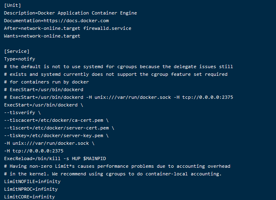Click the After=network-online.target firewalld.service line

[67, 28]
